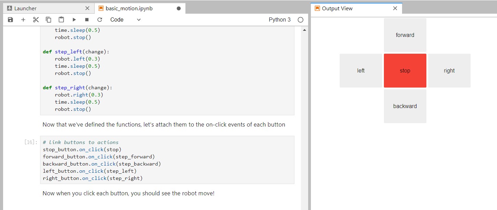Screen dimensions: 497x210
Task: Interrupt the kernel with the stop square icon
Action: (x=87, y=20)
